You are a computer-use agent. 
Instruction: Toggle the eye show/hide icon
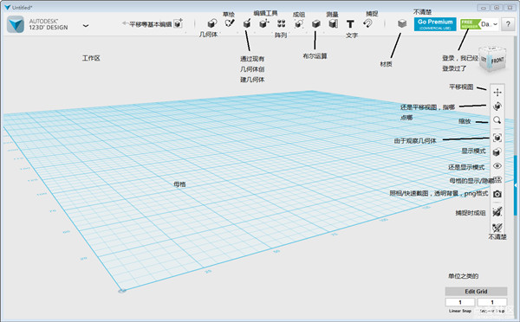coord(497,165)
